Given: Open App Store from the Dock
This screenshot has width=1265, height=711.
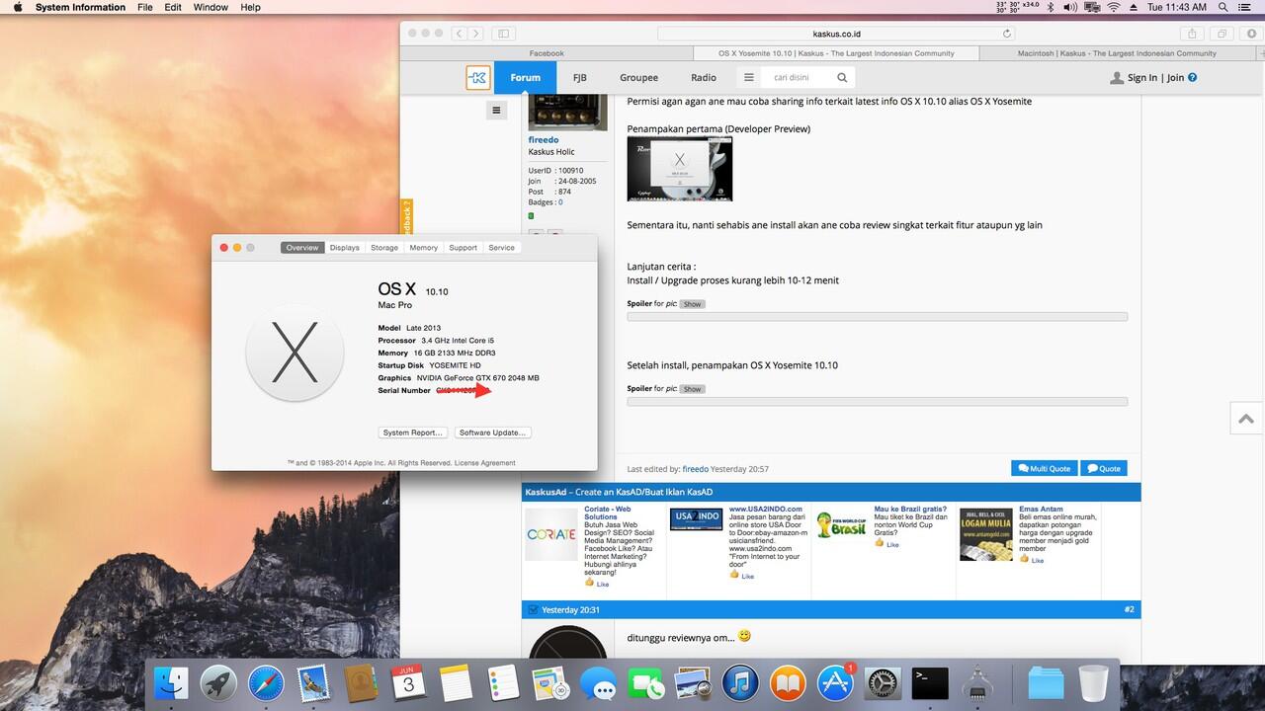Looking at the screenshot, I should point(835,683).
